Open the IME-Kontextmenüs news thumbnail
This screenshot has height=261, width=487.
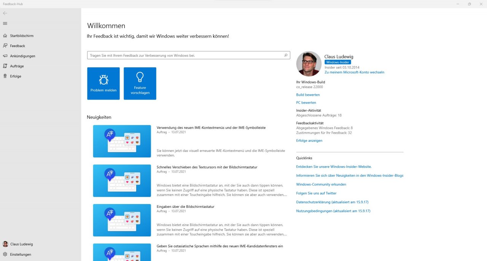tap(122, 141)
